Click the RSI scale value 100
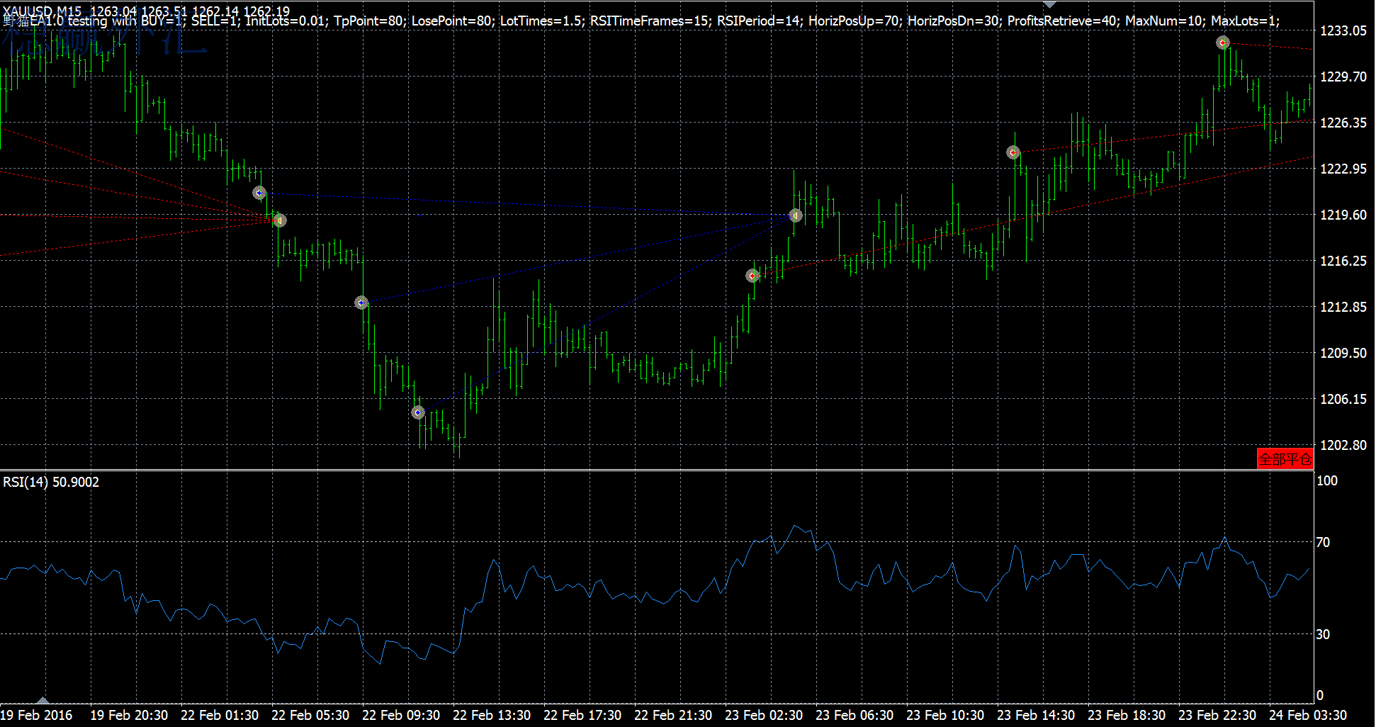This screenshot has height=727, width=1376. click(x=1327, y=480)
